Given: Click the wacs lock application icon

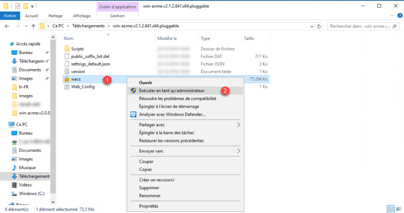Looking at the screenshot, I should pos(67,79).
